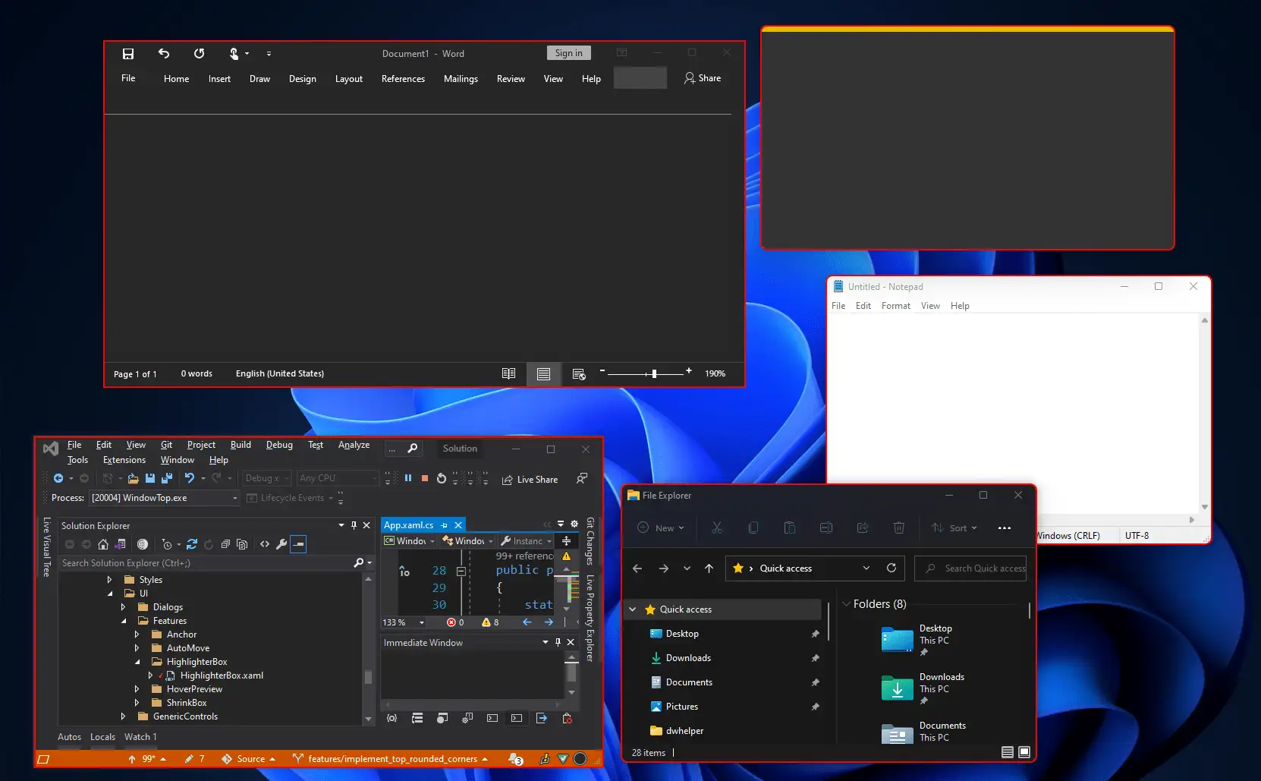Viewport: 1261px width, 781px height.
Task: Click the Immediate window console icon
Action: (x=517, y=719)
